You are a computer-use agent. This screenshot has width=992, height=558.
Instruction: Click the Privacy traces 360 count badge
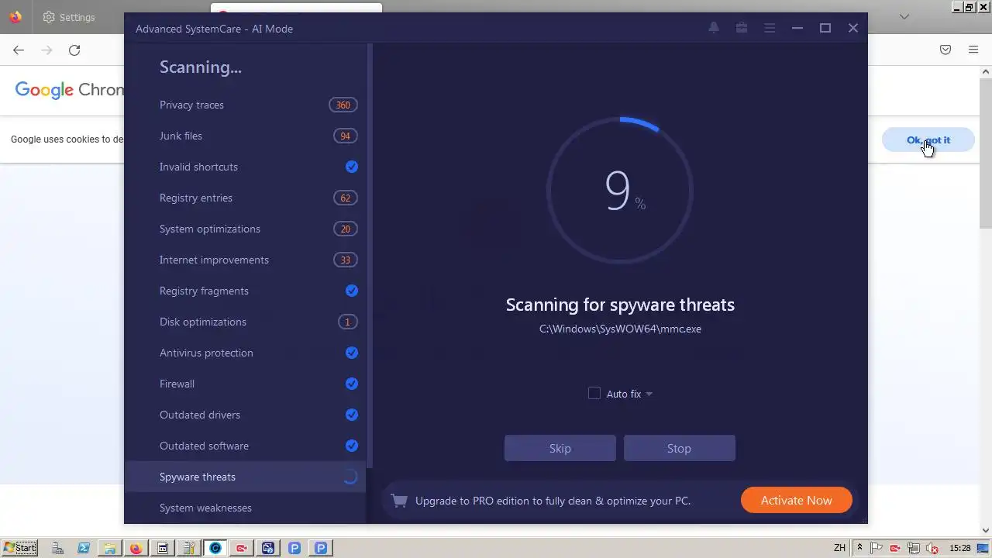pyautogui.click(x=343, y=105)
